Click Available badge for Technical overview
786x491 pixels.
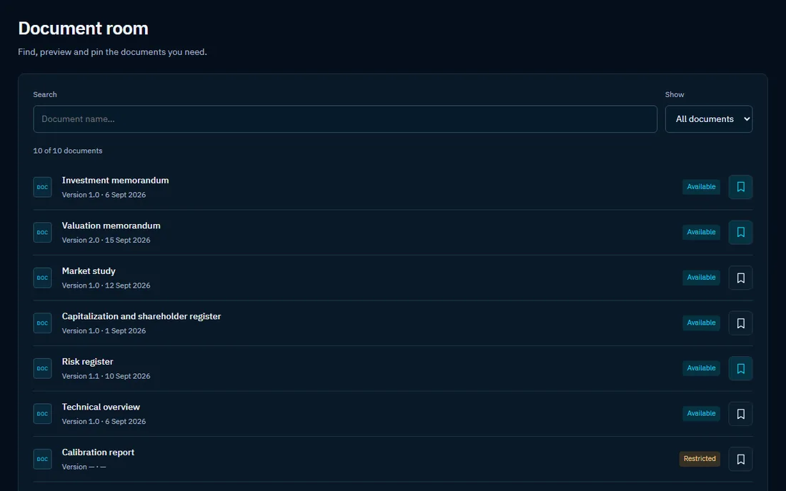click(x=701, y=413)
